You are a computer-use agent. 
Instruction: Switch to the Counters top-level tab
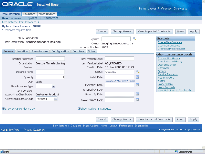pyautogui.click(x=29, y=14)
